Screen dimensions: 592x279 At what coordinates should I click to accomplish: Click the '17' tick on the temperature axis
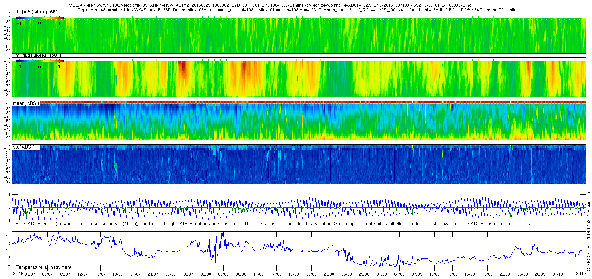8,244
